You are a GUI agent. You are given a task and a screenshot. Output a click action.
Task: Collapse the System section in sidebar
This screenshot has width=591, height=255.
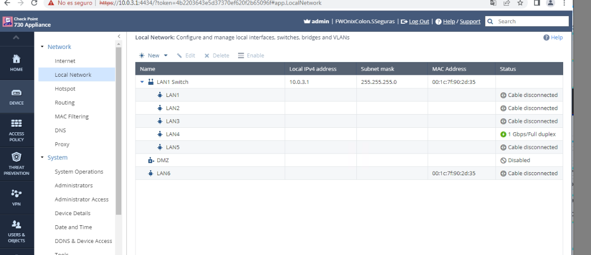click(42, 158)
